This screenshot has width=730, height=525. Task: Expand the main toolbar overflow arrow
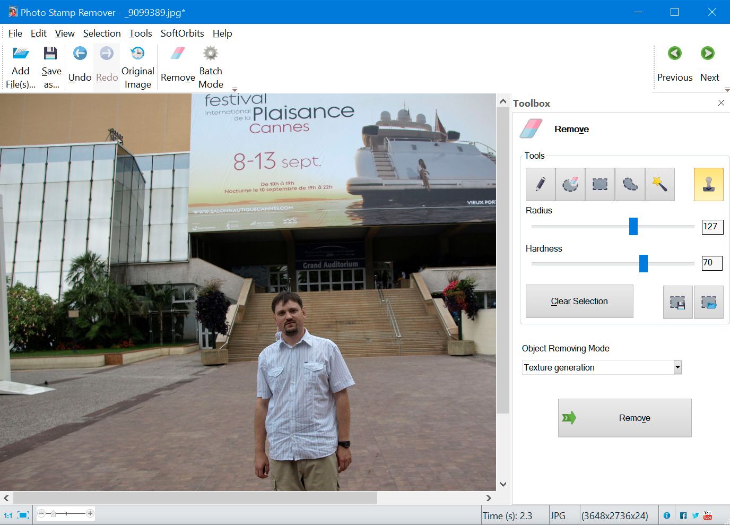pyautogui.click(x=234, y=90)
